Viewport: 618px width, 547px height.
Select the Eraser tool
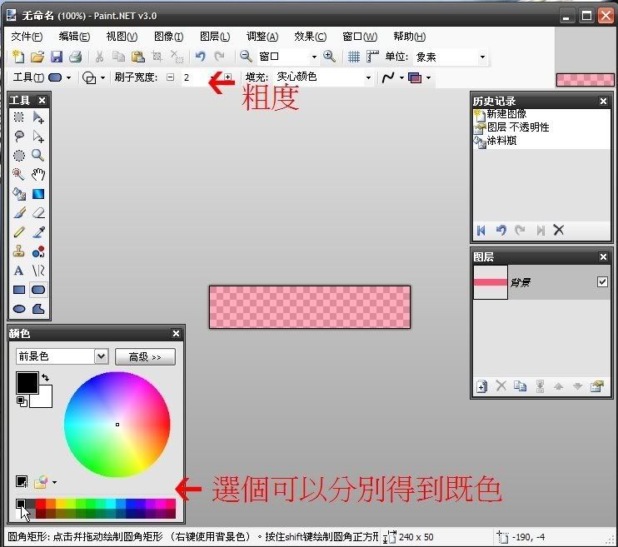pyautogui.click(x=38, y=213)
